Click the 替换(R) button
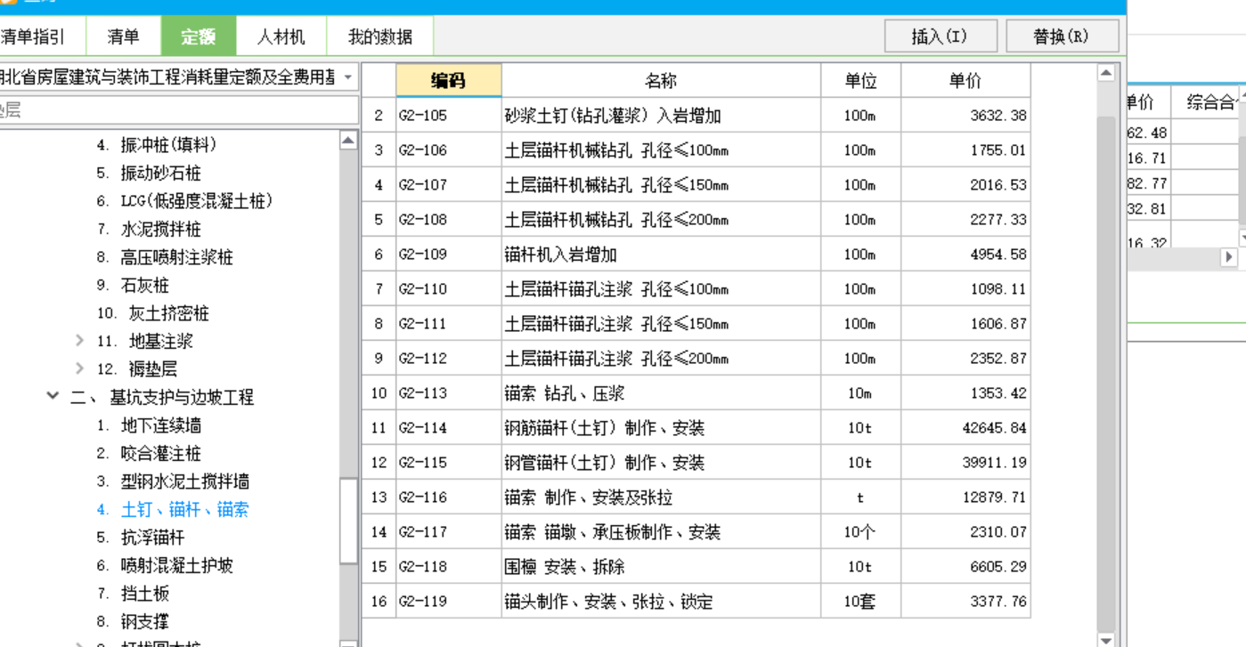Viewport: 1246px width, 647px height. [1062, 36]
